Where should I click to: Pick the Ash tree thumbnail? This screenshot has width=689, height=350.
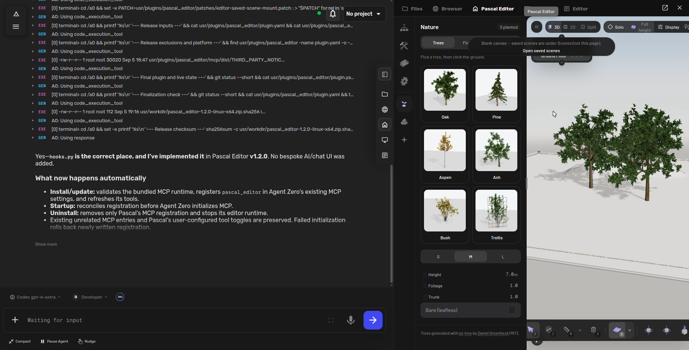pyautogui.click(x=496, y=155)
